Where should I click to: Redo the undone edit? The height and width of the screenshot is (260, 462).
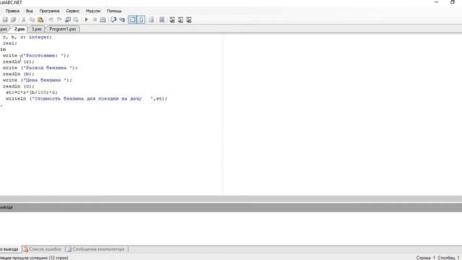[59, 19]
